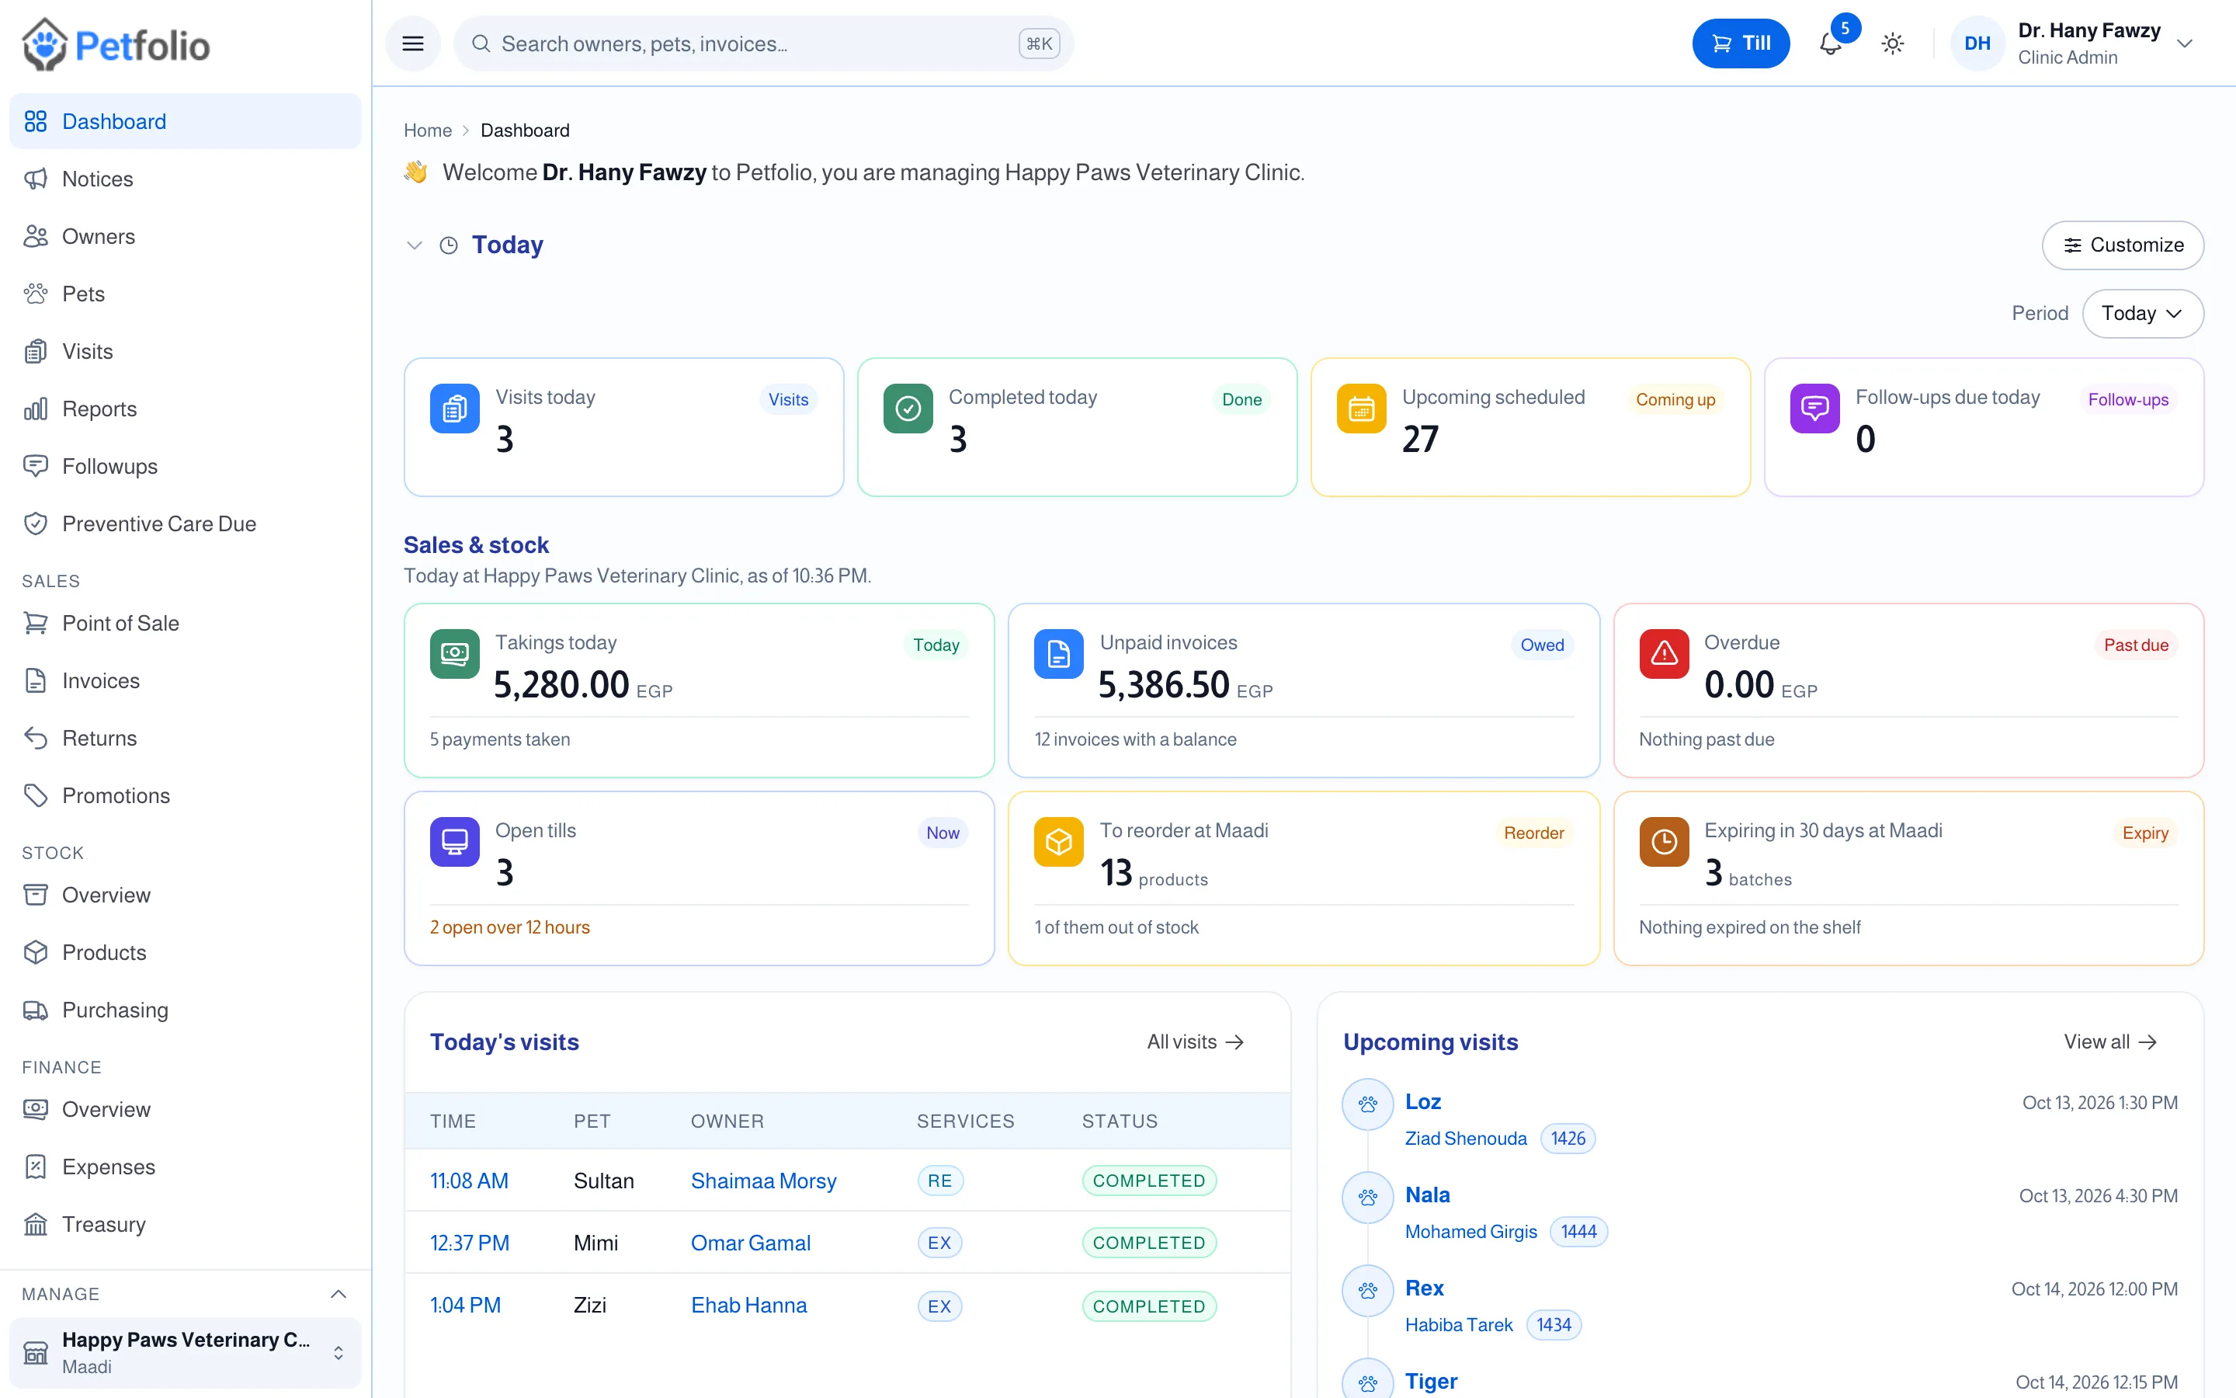Viewport: 2236px width, 1398px height.
Task: Click the Completed today checkmark icon
Action: point(908,409)
